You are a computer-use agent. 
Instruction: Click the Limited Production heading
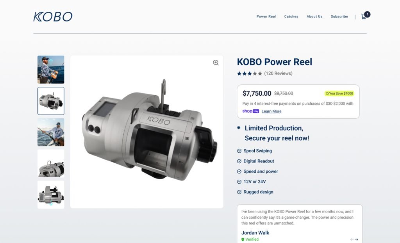277,133
